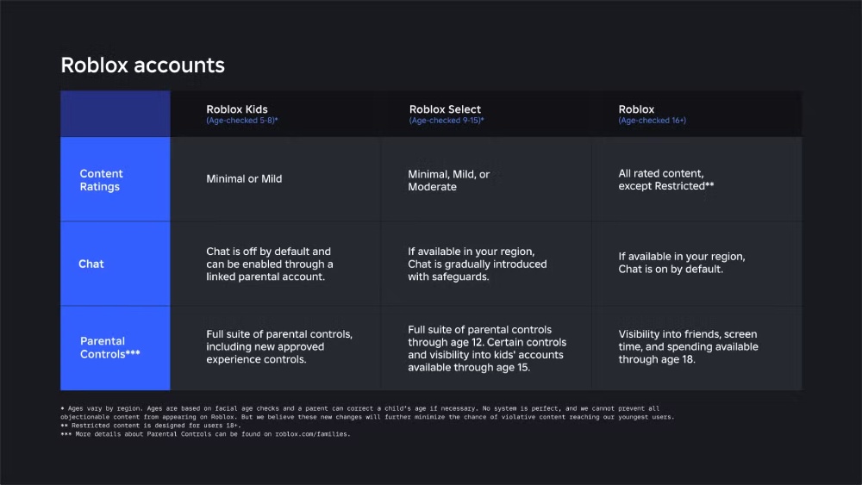Image resolution: width=862 pixels, height=485 pixels.
Task: Click the "Visibility into friends, screen time" cell
Action: 688,346
